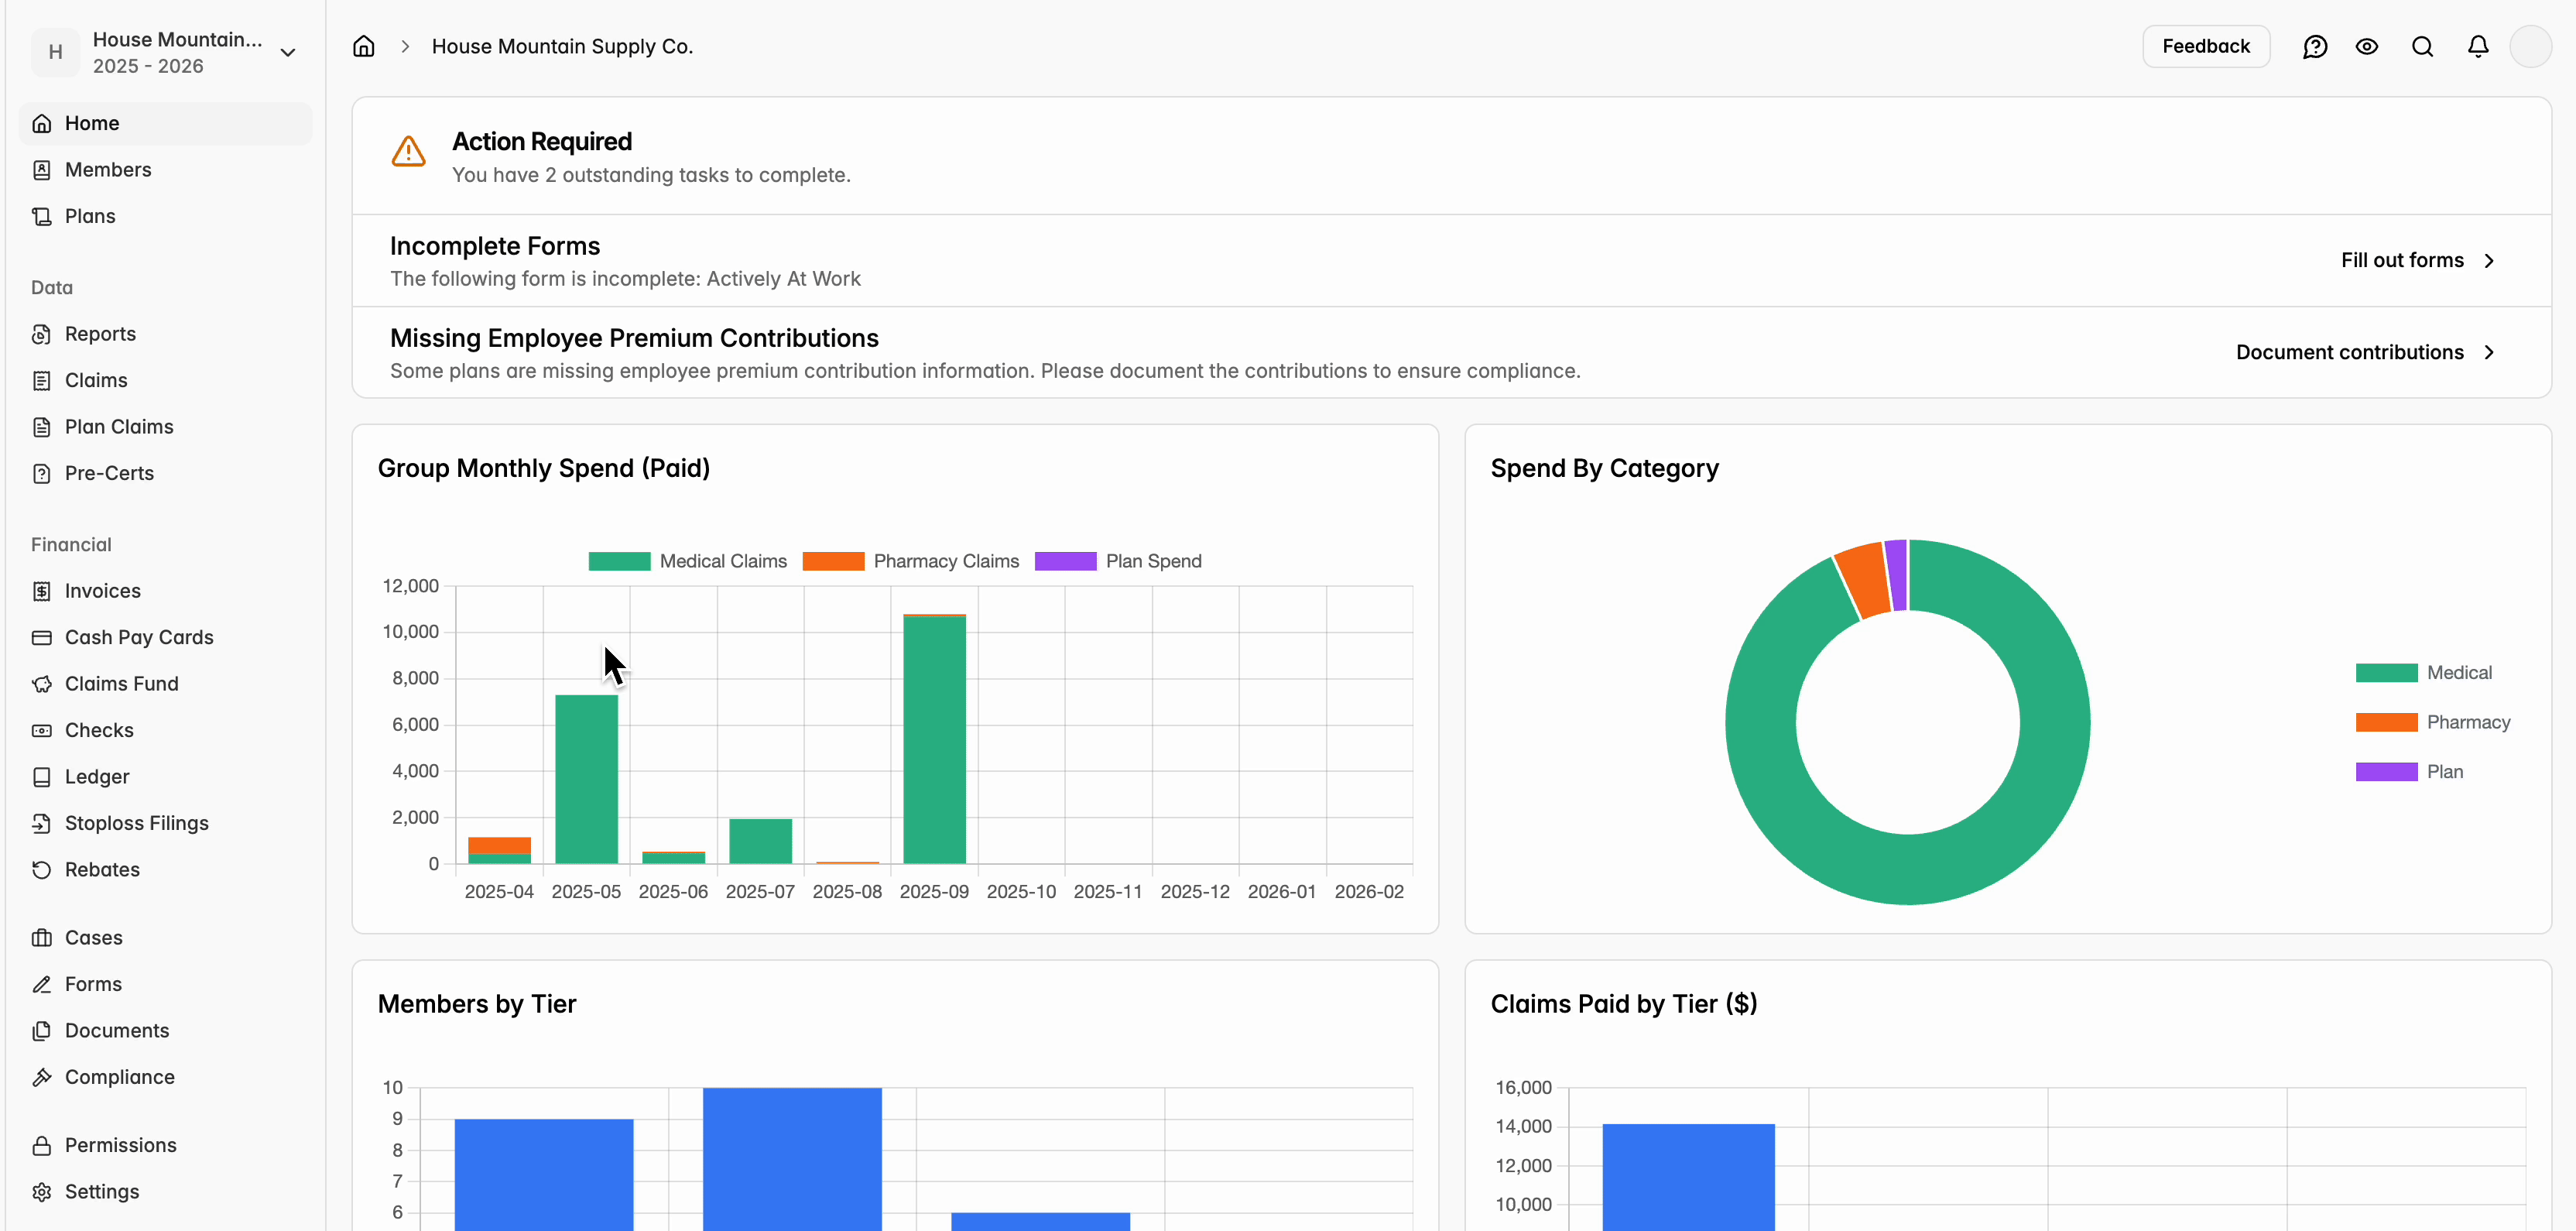This screenshot has width=2576, height=1231.
Task: Click the user avatar circle
Action: tap(2530, 46)
